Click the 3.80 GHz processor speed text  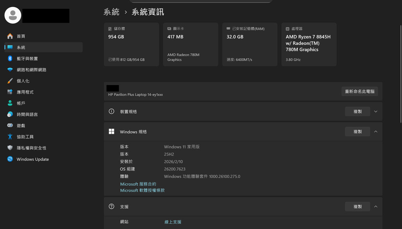point(293,59)
